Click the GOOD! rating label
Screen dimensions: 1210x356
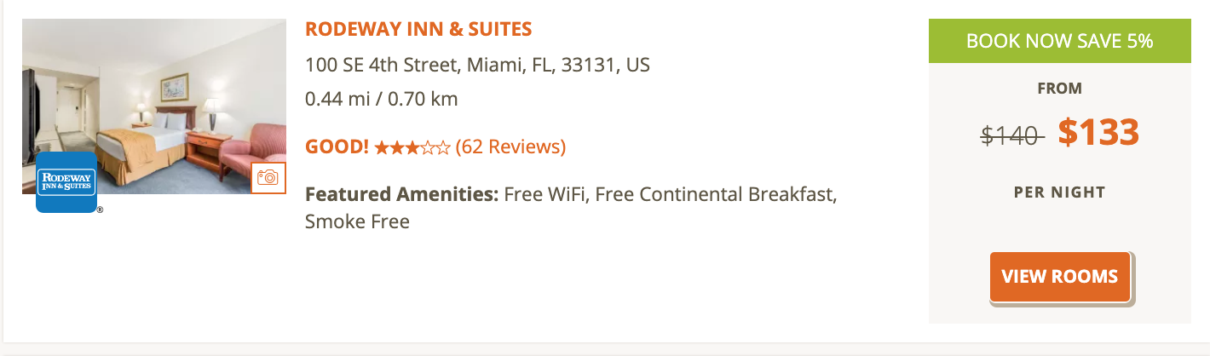(x=337, y=147)
